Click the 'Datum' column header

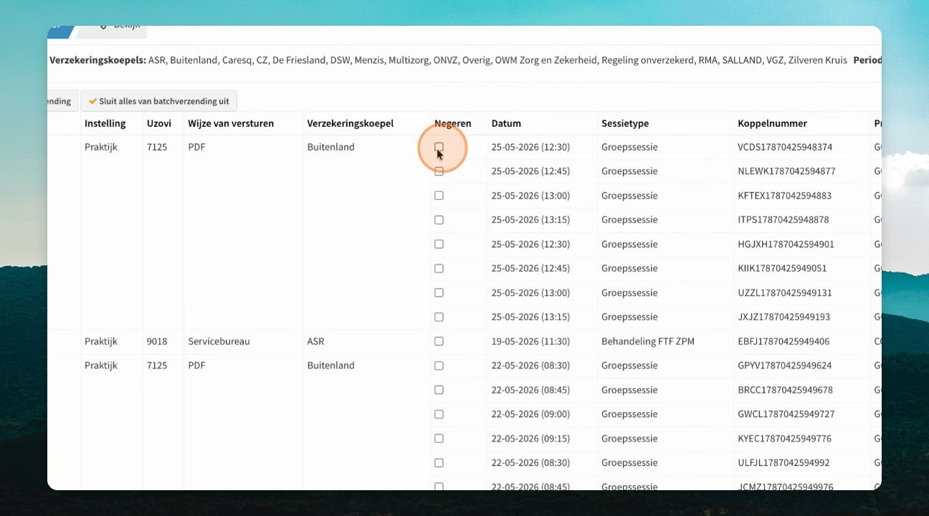506,123
